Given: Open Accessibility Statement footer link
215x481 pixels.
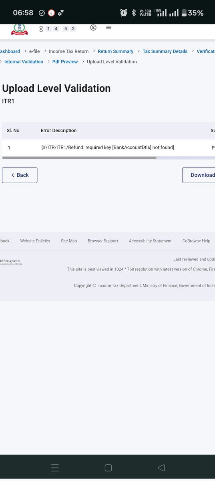Looking at the screenshot, I should (x=150, y=241).
